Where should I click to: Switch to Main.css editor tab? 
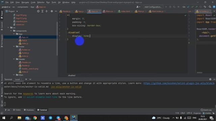pyautogui.click(x=108, y=11)
